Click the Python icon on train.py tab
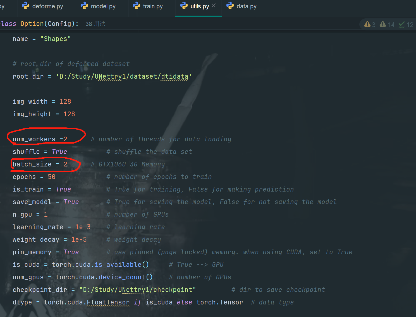This screenshot has height=317, width=416. pyautogui.click(x=136, y=6)
